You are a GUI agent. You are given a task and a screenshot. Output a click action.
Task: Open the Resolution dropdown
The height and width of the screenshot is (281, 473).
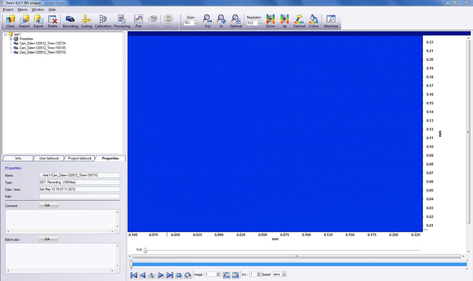[259, 23]
